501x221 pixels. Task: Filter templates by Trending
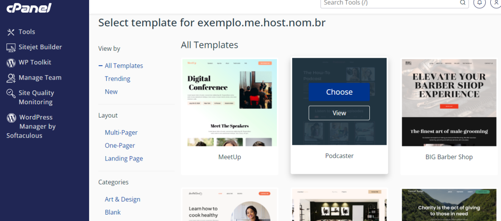click(117, 79)
